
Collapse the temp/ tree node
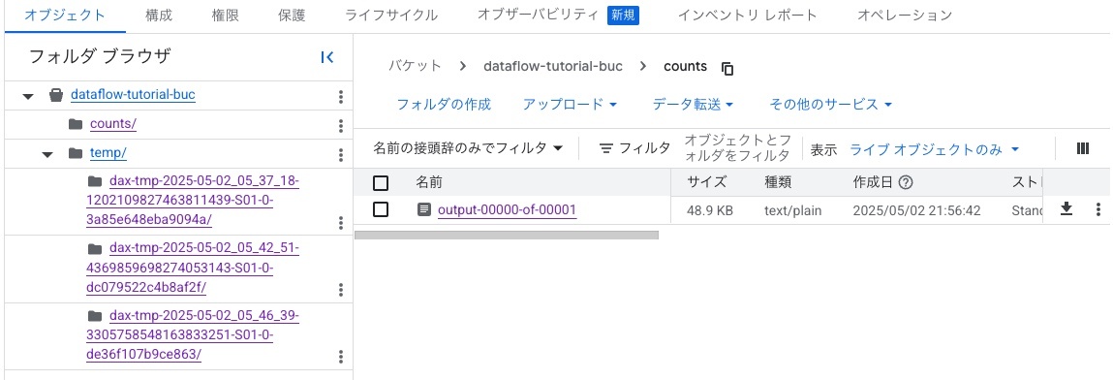[47, 154]
